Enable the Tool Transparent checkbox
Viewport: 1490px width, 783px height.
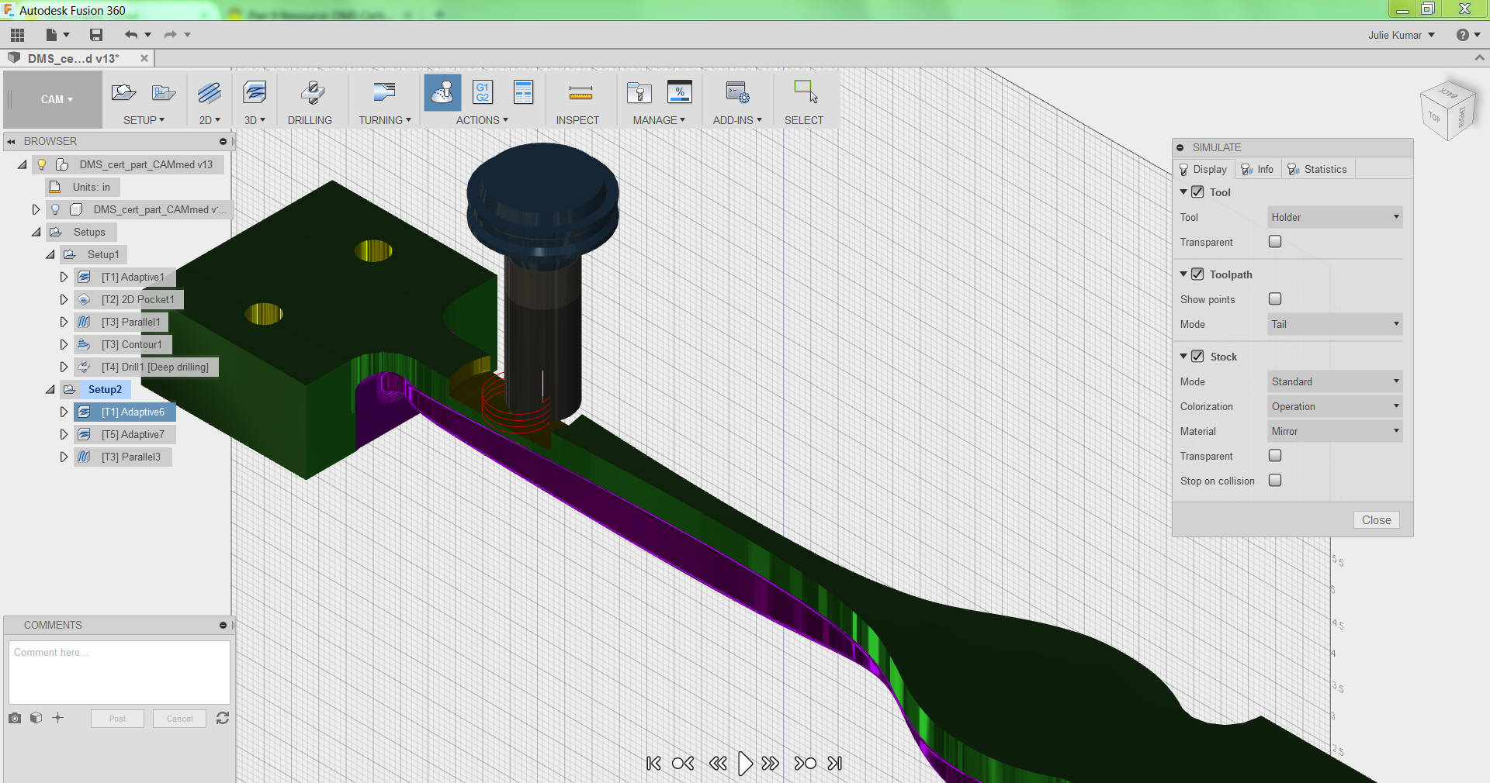[1275, 241]
